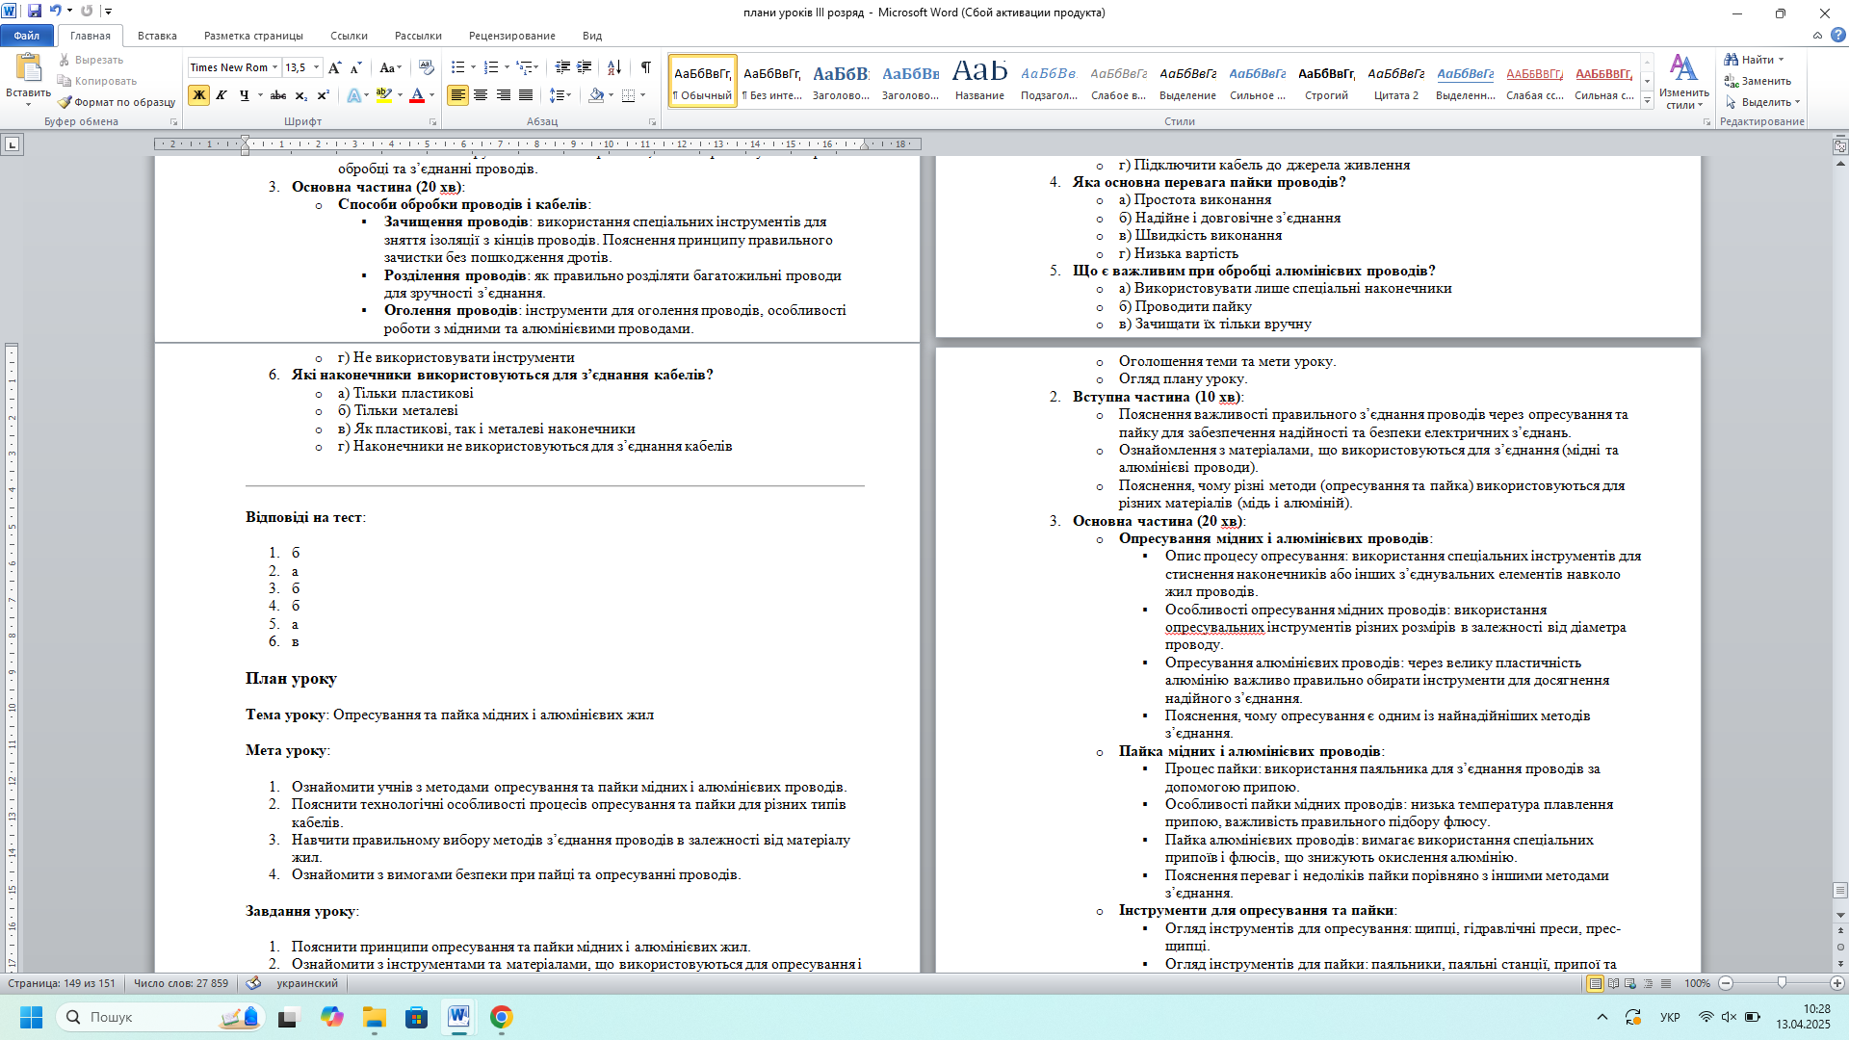Click the Sort A-Я icon
Image resolution: width=1849 pixels, height=1040 pixels.
click(x=614, y=67)
